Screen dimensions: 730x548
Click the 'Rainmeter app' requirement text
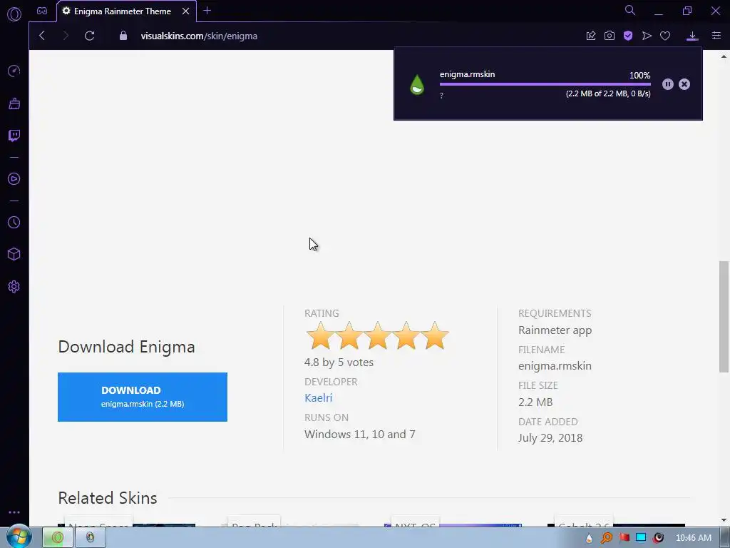coord(555,330)
